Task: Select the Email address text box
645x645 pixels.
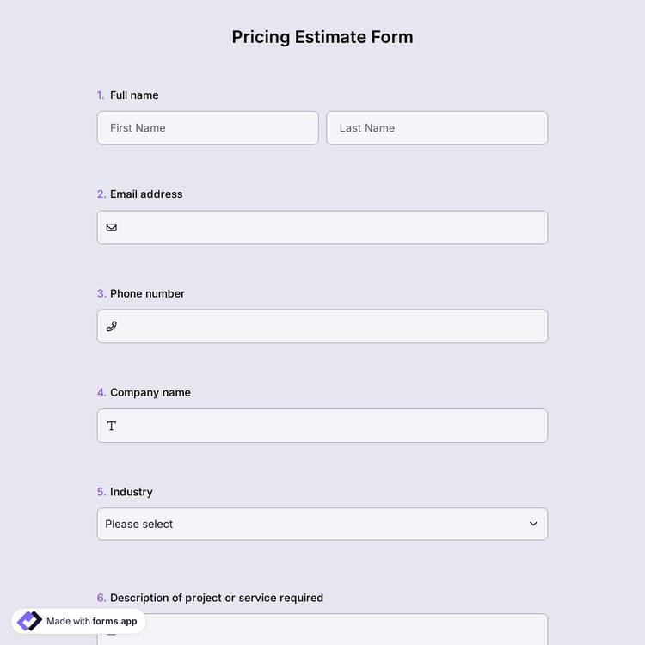Action: point(331,228)
